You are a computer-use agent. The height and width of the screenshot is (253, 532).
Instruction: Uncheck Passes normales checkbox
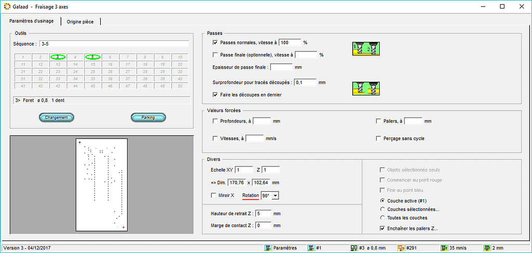click(x=215, y=43)
